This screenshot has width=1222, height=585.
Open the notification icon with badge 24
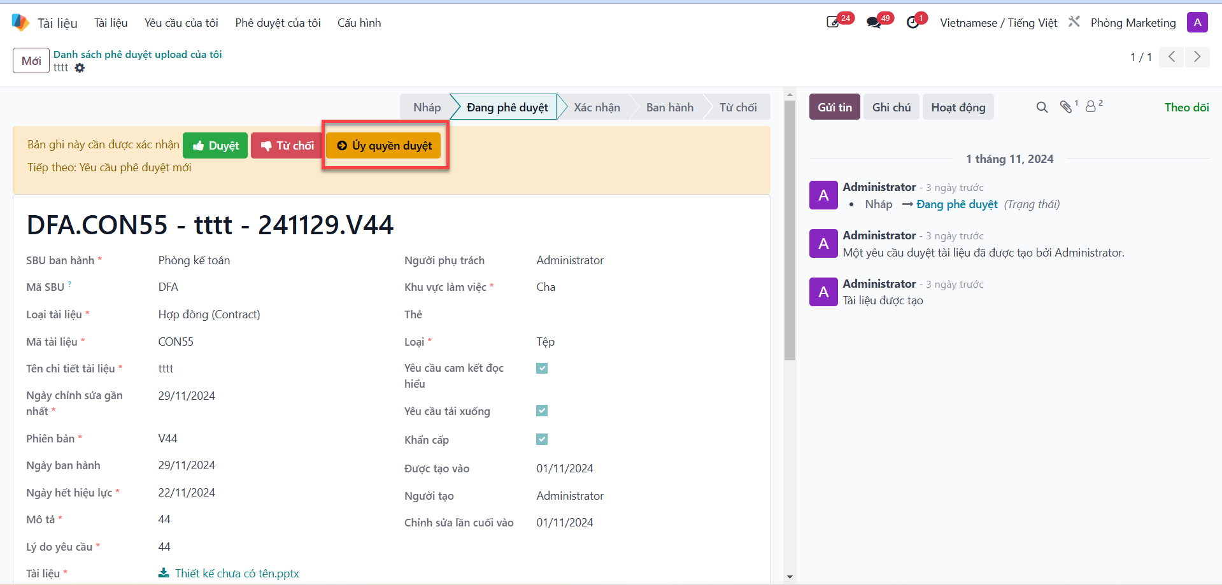click(833, 22)
